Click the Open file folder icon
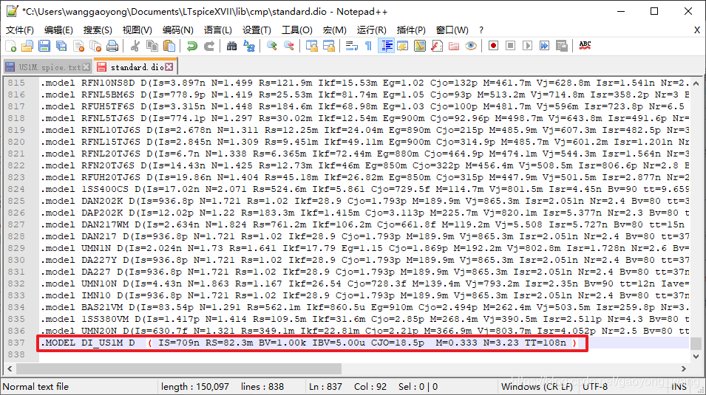Screen dimensions: 706x395 pos(27,46)
